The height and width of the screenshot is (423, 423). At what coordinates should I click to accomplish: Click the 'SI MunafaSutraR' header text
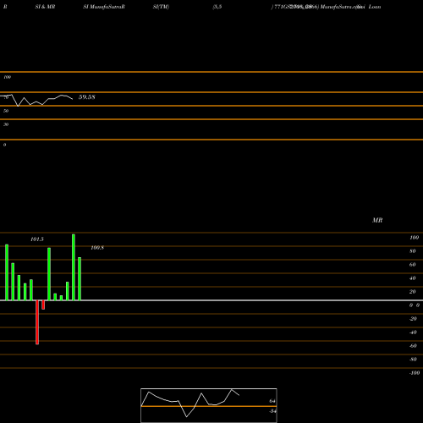pyautogui.click(x=104, y=7)
